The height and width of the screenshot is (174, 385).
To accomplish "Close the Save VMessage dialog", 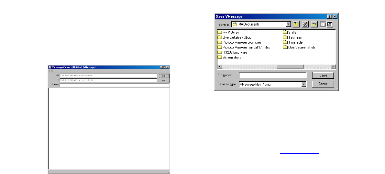I will click(x=335, y=17).
